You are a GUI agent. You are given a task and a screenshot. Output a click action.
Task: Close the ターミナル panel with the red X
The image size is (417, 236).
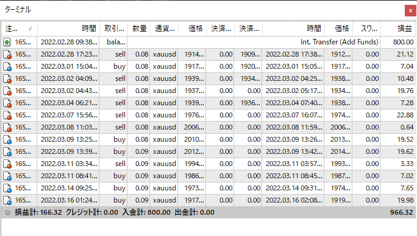click(x=410, y=11)
